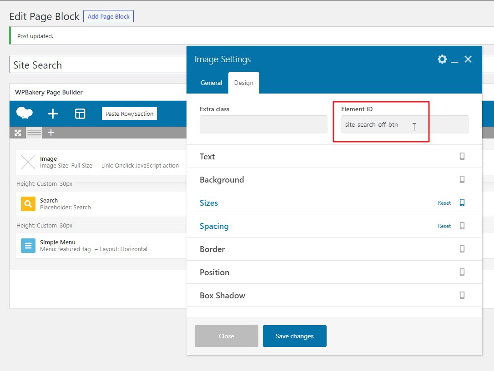Image resolution: width=494 pixels, height=371 pixels.
Task: Toggle responsive device icon for Background
Action: [x=462, y=179]
